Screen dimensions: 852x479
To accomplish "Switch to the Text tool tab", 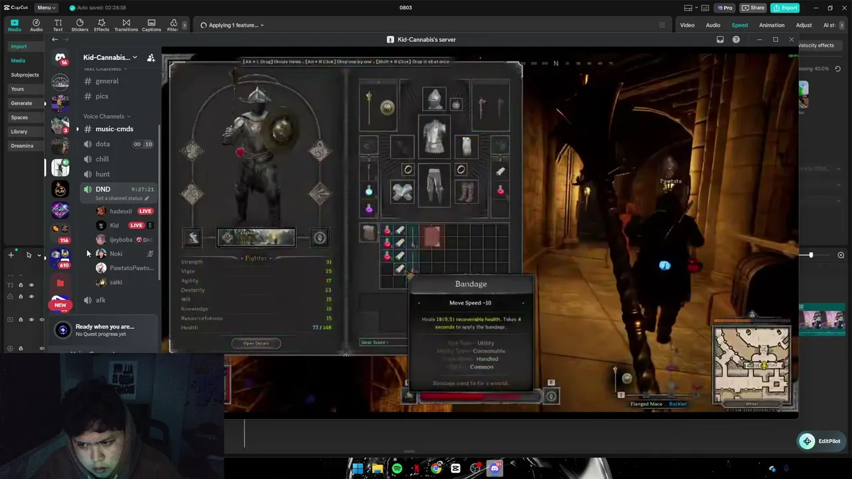I will [58, 25].
